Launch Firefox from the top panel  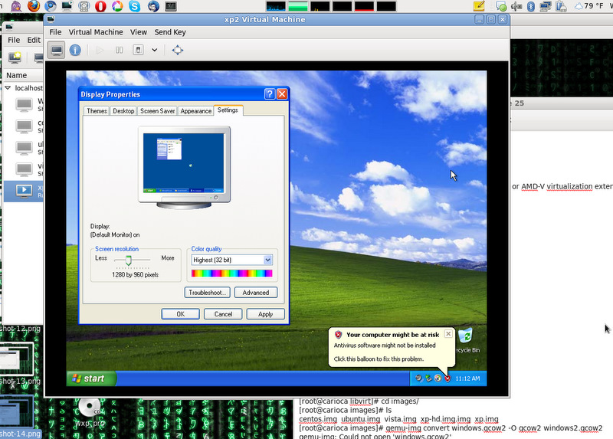[x=31, y=6]
